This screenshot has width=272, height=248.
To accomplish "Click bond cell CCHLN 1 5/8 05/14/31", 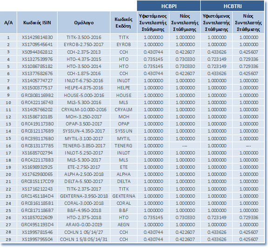I will 84,239.
